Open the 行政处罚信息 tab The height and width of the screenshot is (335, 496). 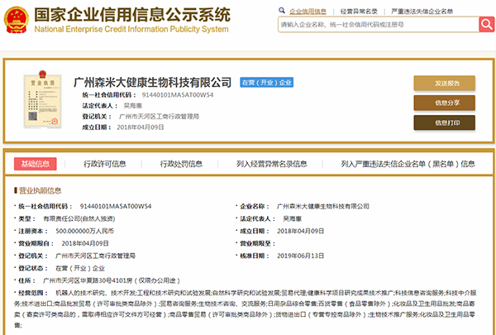181,164
